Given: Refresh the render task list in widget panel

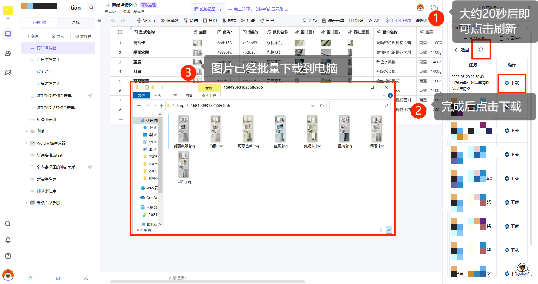Looking at the screenshot, I should [481, 50].
